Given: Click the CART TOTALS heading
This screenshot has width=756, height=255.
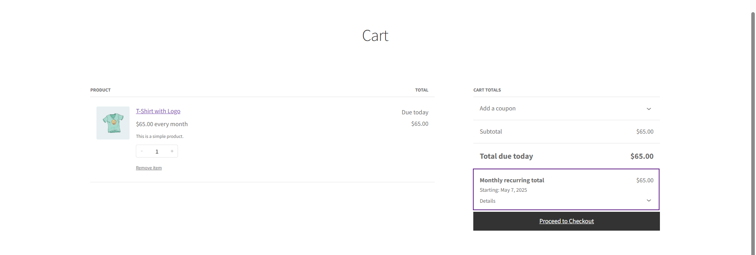Looking at the screenshot, I should point(487,90).
